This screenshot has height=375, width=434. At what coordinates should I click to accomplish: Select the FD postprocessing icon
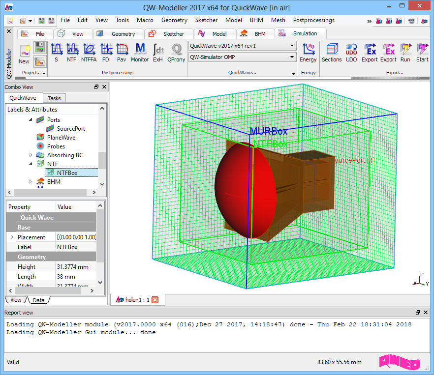click(x=106, y=52)
